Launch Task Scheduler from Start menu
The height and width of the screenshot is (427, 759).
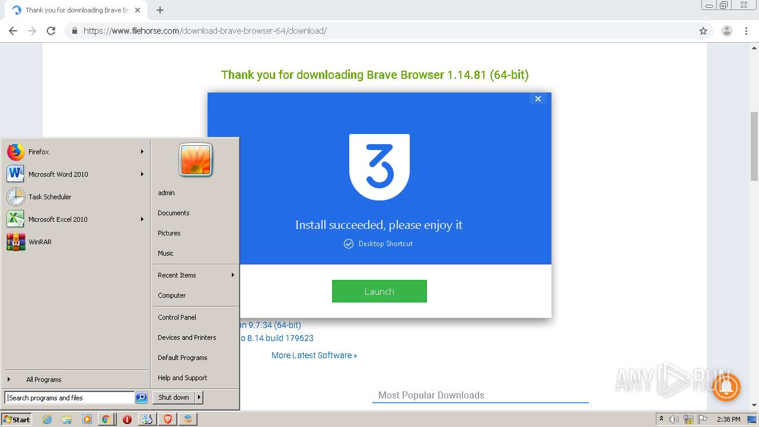click(x=75, y=197)
